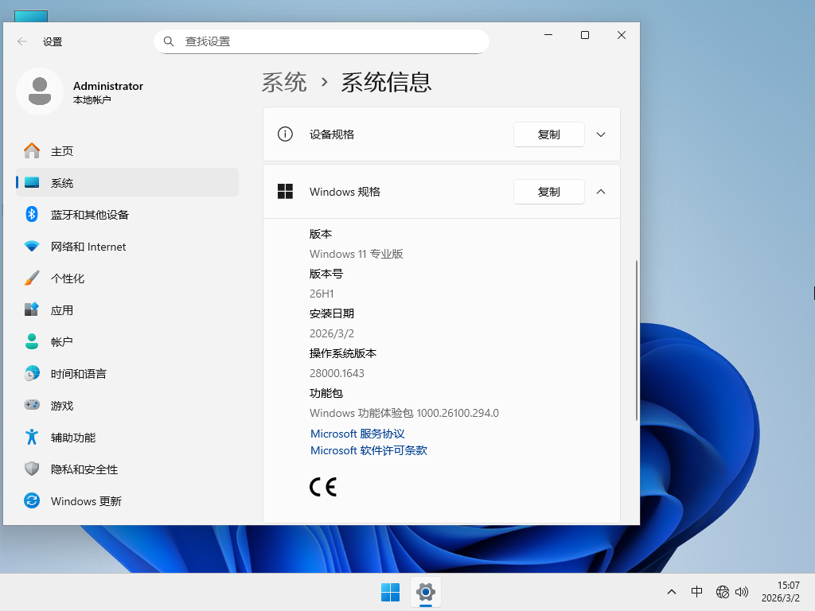Select 时间和语言 settings
The height and width of the screenshot is (611, 815).
[x=80, y=373]
